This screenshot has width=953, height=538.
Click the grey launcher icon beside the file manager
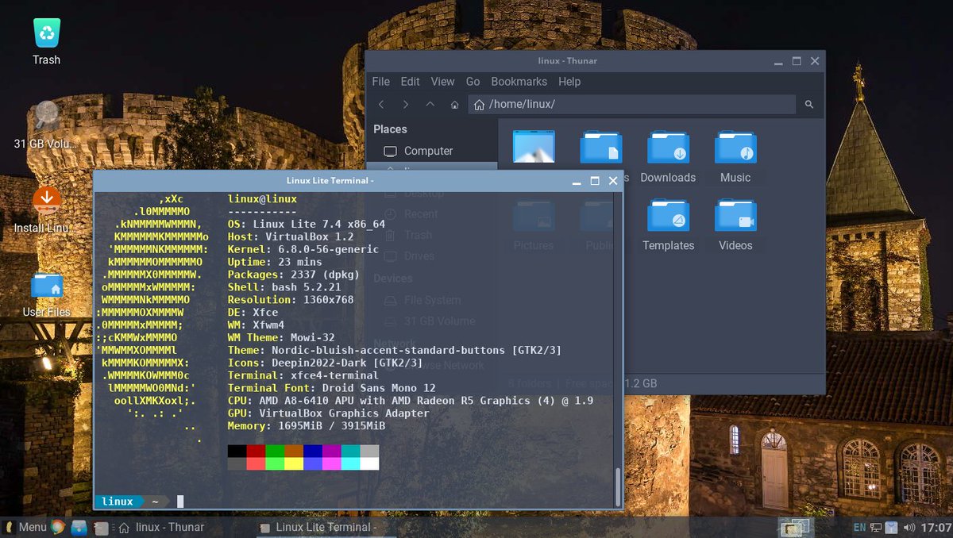[x=101, y=527]
